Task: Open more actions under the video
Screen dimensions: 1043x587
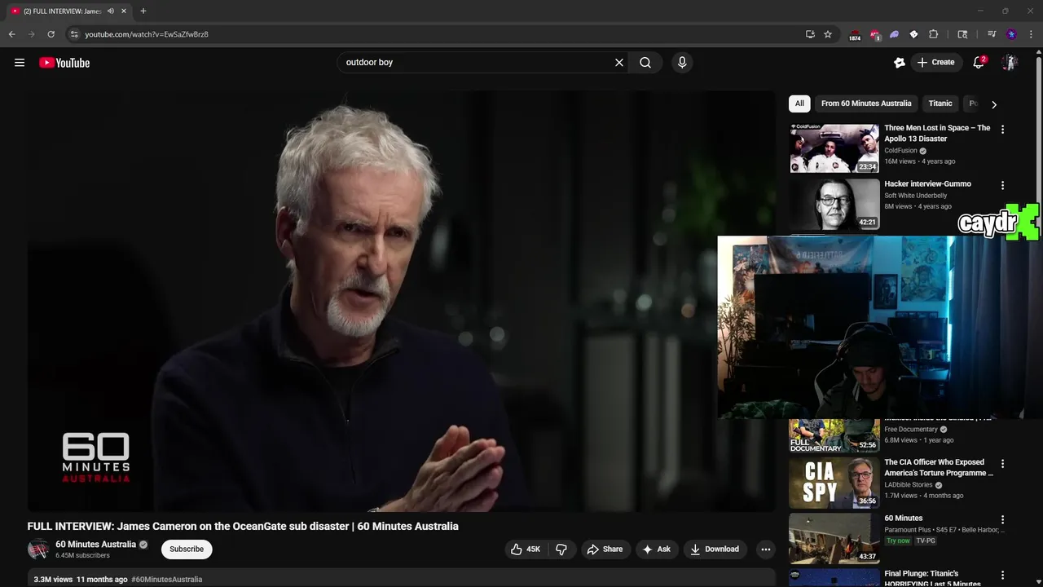Action: point(765,549)
